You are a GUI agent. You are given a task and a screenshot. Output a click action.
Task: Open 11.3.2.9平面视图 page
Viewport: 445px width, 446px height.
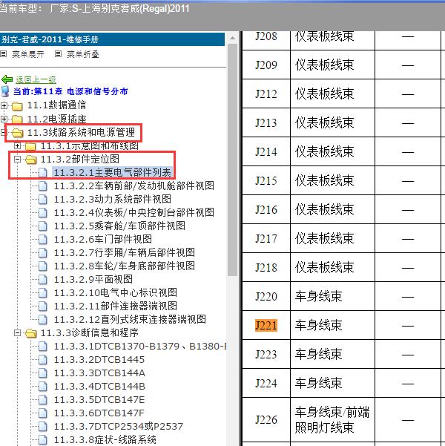pyautogui.click(x=93, y=279)
